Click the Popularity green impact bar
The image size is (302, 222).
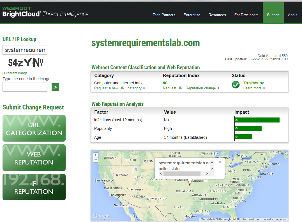[248, 128]
